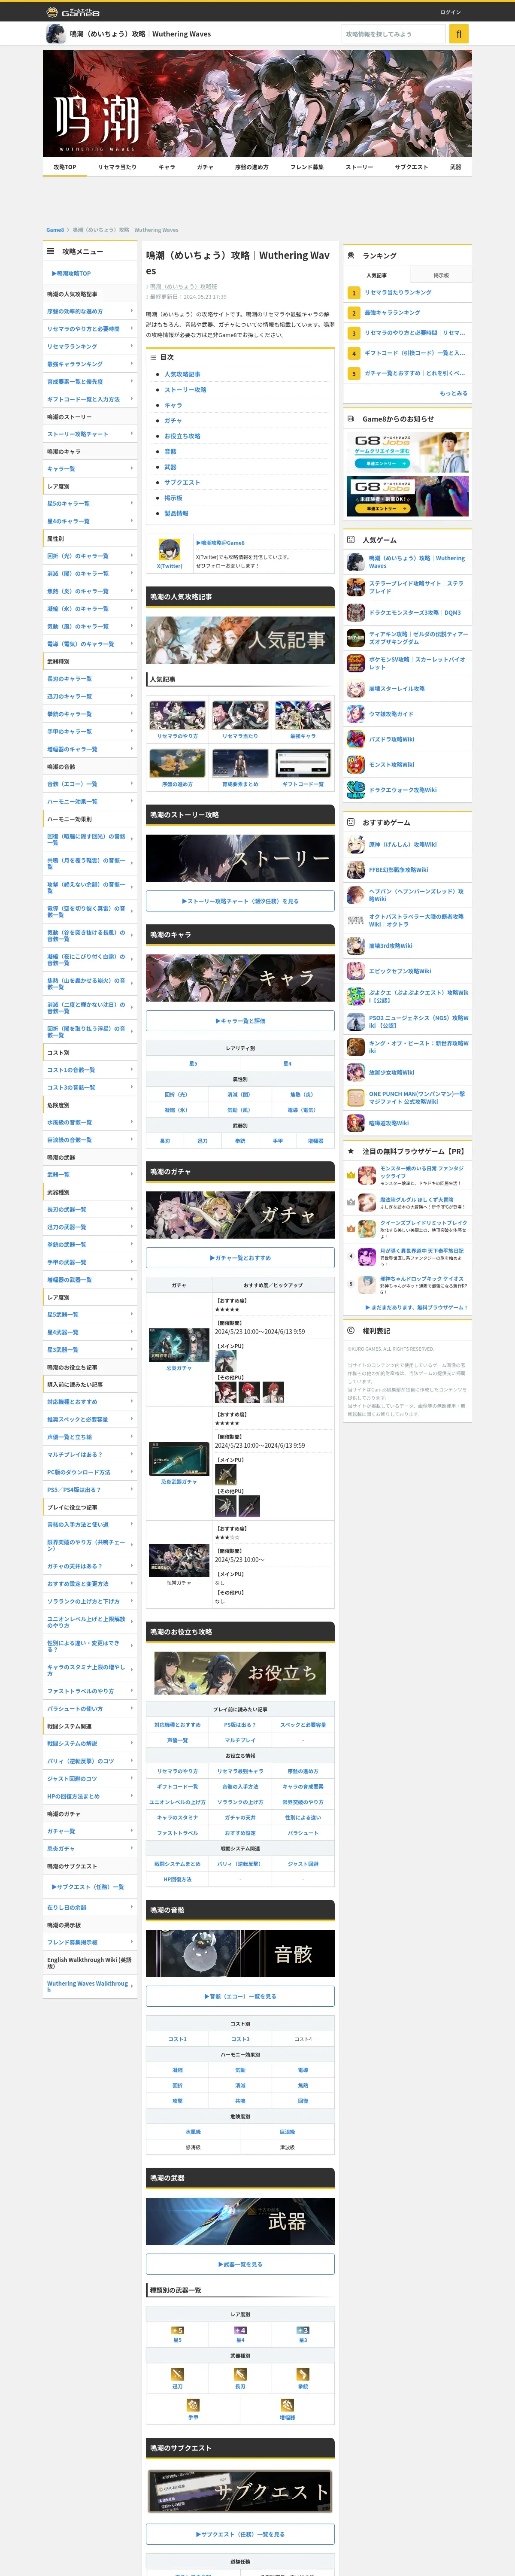The image size is (515, 2576).
Task: Select the フレンド募集 navigation tab
Action: (x=307, y=167)
